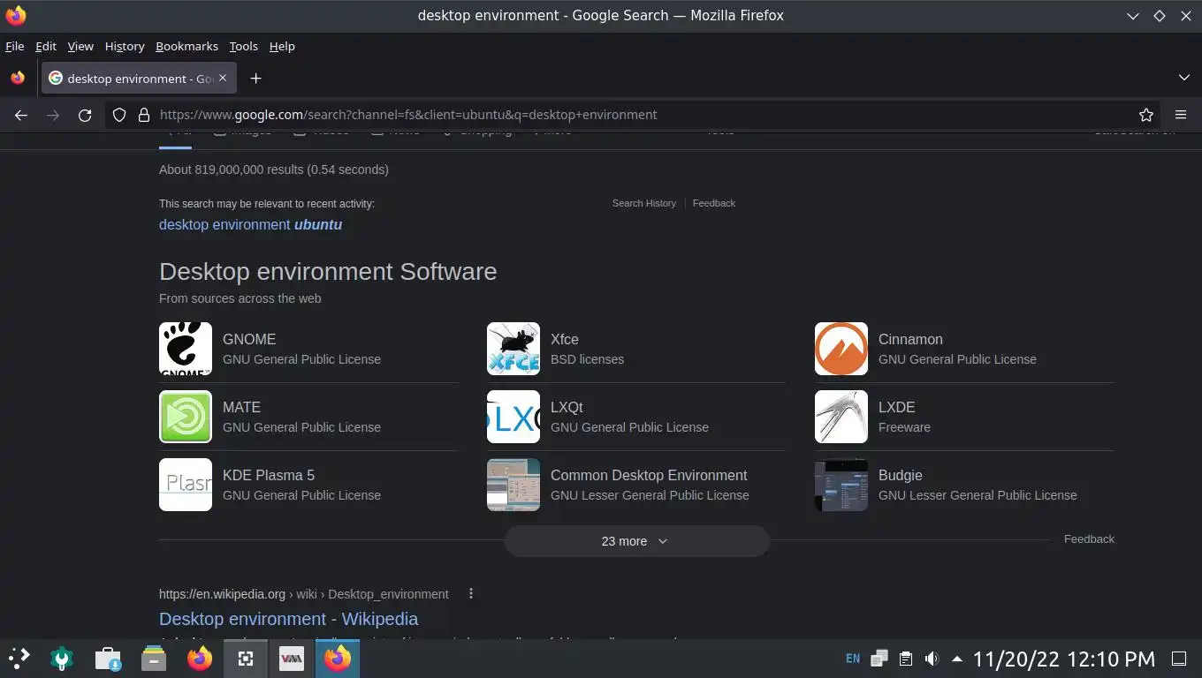Open 'Desktop environment - Wikipedia' result
The image size is (1202, 678).
coord(288,619)
